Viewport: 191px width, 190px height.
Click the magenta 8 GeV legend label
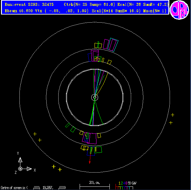126,183
